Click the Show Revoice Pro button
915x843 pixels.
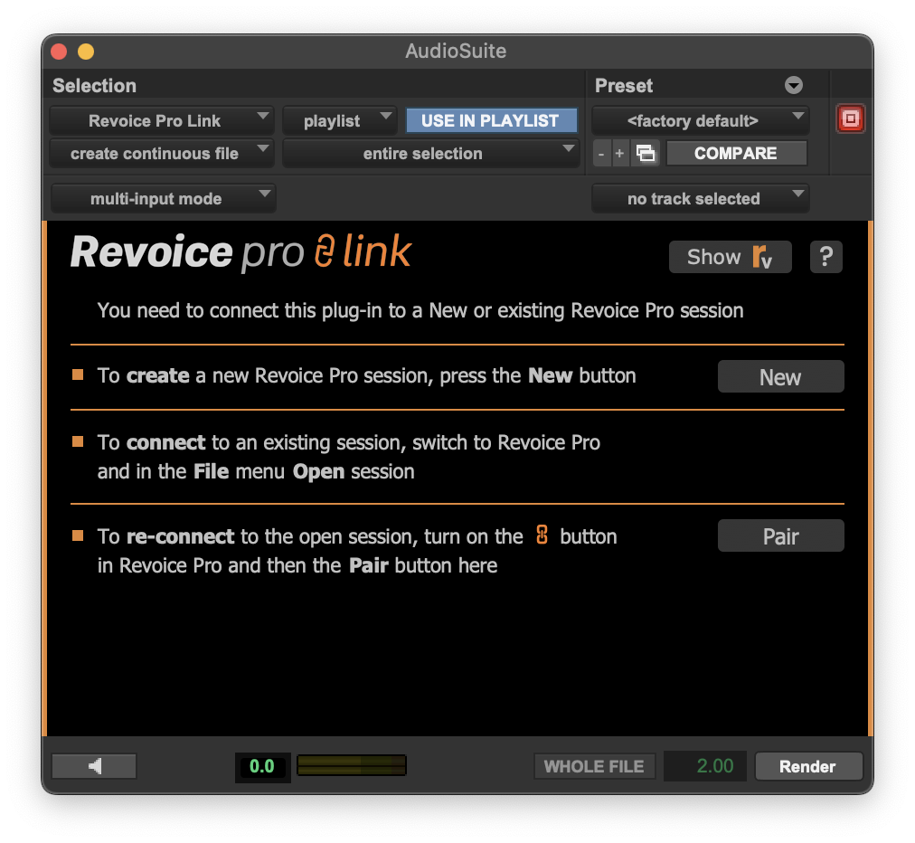(730, 257)
